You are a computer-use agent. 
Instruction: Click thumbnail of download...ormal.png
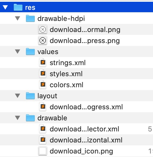[x=43, y=29]
